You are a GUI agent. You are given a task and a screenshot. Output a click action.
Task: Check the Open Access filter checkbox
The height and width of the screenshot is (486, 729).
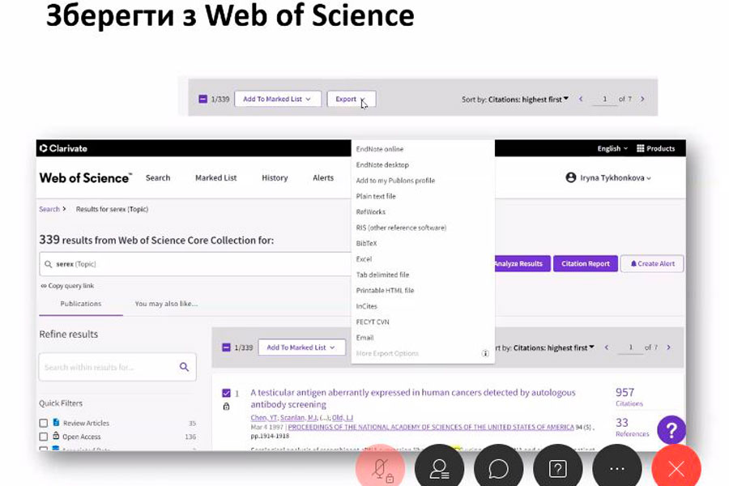[x=44, y=437]
